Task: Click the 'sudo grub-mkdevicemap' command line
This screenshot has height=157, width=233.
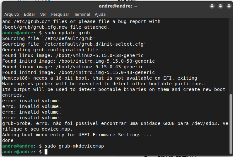Action: pyautogui.click(x=74, y=146)
